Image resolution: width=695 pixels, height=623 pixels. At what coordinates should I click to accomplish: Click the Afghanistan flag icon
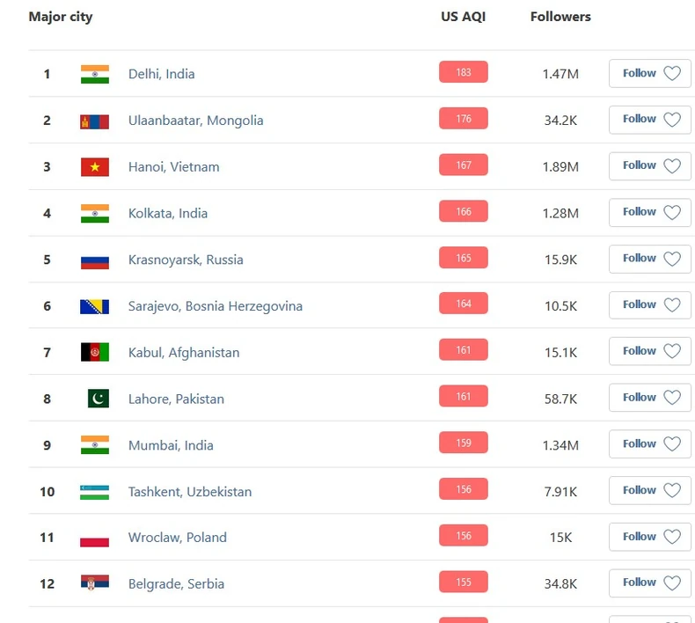coord(94,352)
